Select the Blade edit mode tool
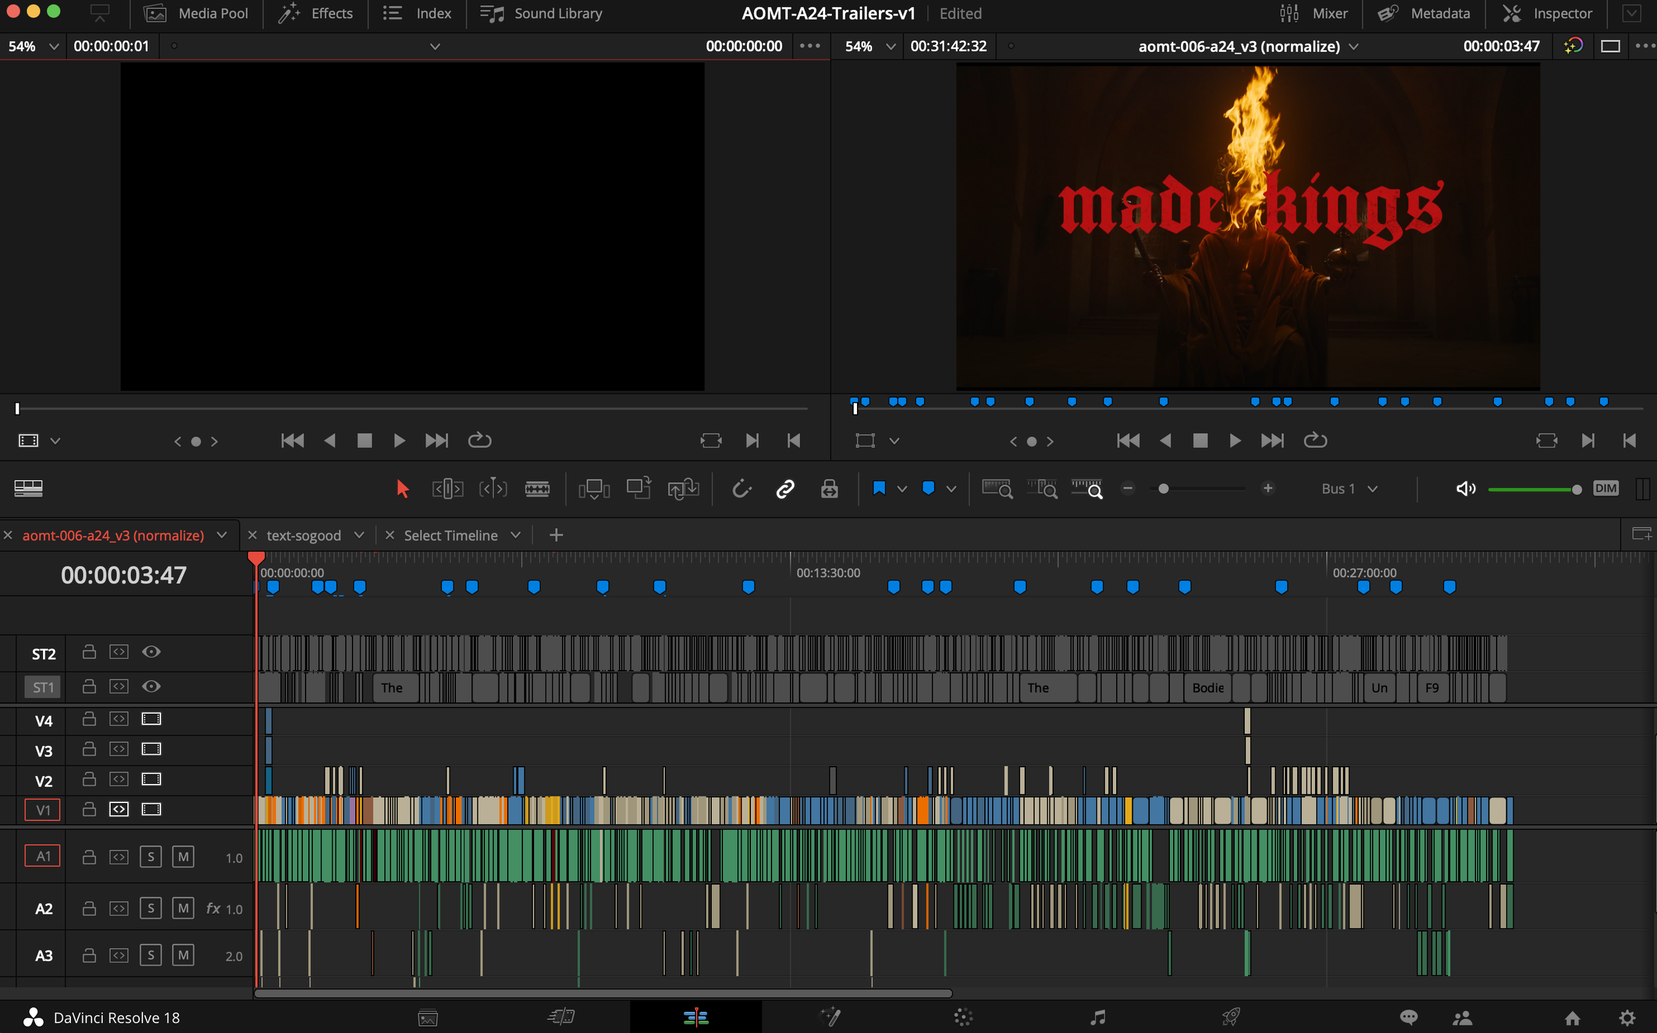 pyautogui.click(x=537, y=488)
